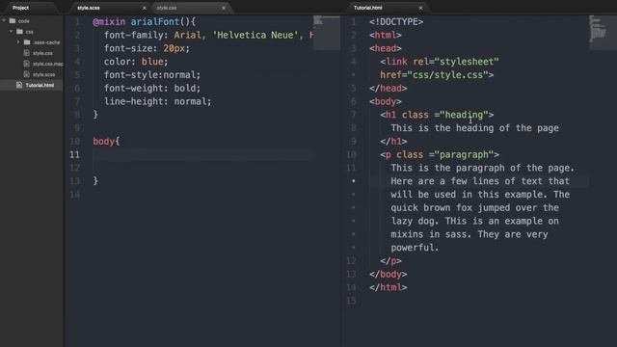617x347 pixels.
Task: Click the 'bold' value in font-weight line
Action: point(185,88)
